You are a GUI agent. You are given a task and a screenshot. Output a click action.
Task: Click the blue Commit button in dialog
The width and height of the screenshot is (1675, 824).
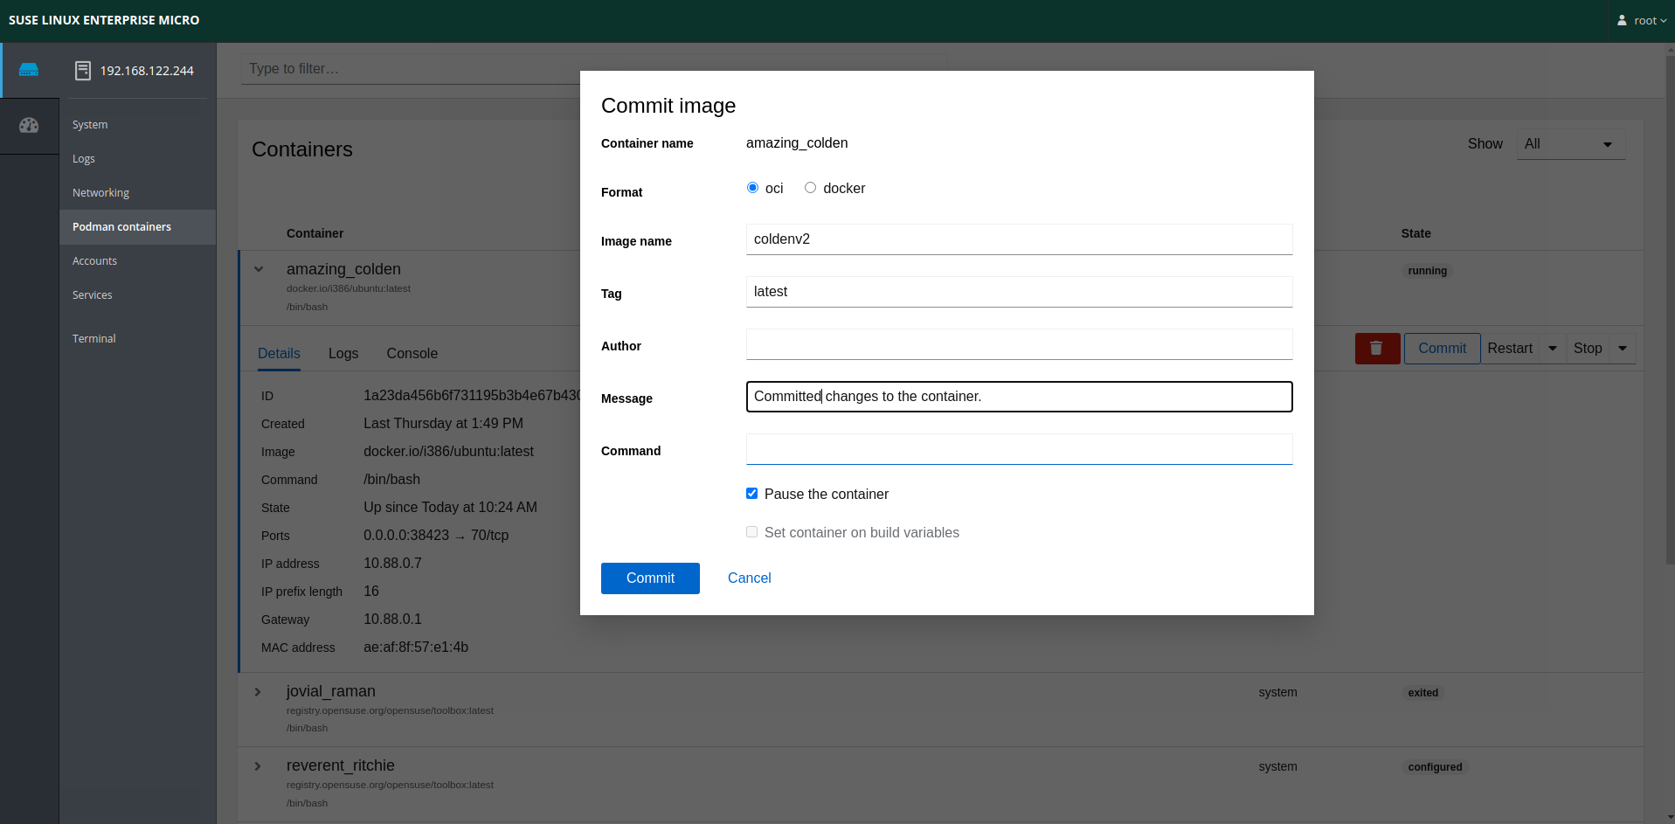coord(650,578)
